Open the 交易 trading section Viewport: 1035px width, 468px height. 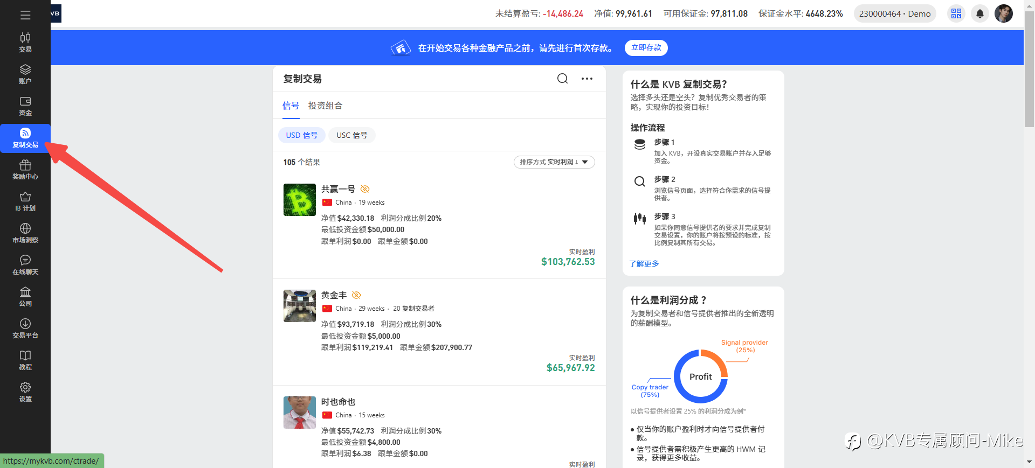pyautogui.click(x=25, y=42)
